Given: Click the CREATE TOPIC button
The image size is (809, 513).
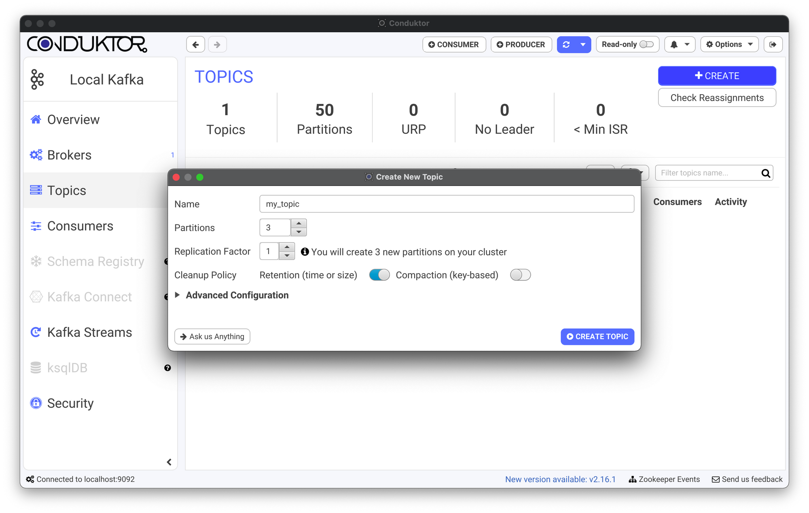Looking at the screenshot, I should (x=597, y=336).
